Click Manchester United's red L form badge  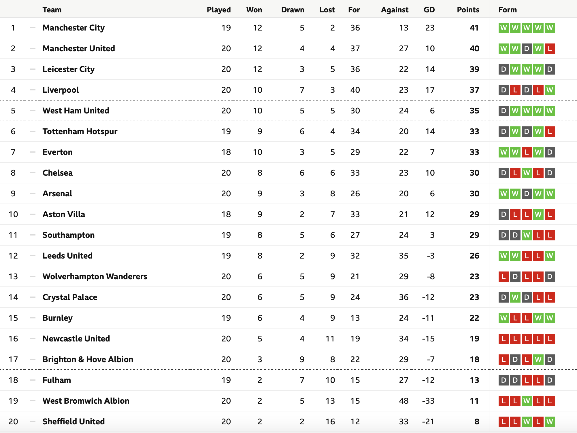coord(550,48)
